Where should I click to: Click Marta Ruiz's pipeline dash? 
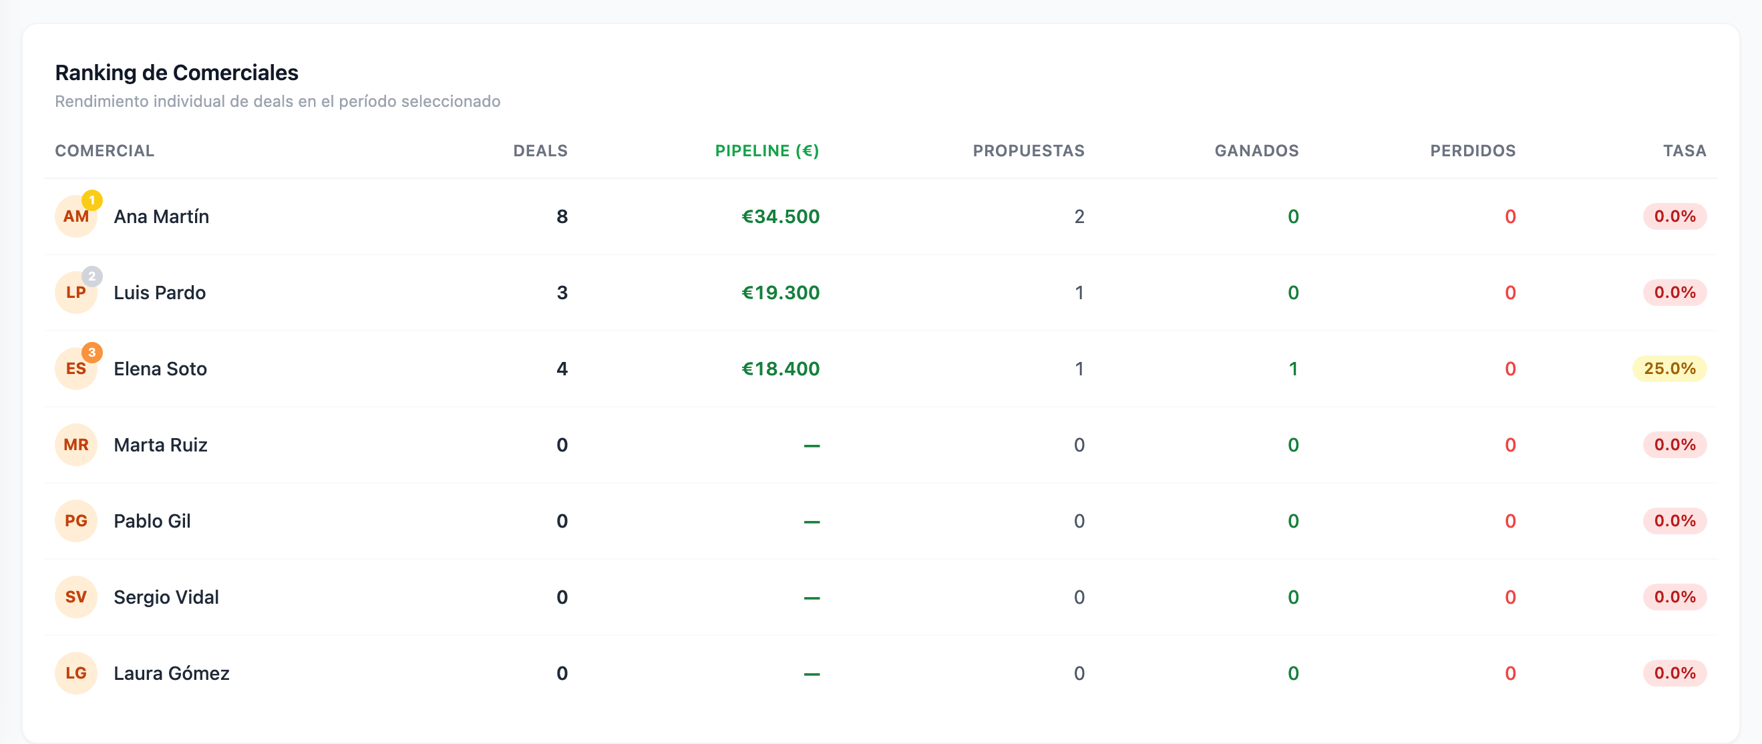[x=812, y=446]
